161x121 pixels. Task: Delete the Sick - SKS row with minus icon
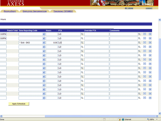[x=145, y=43]
